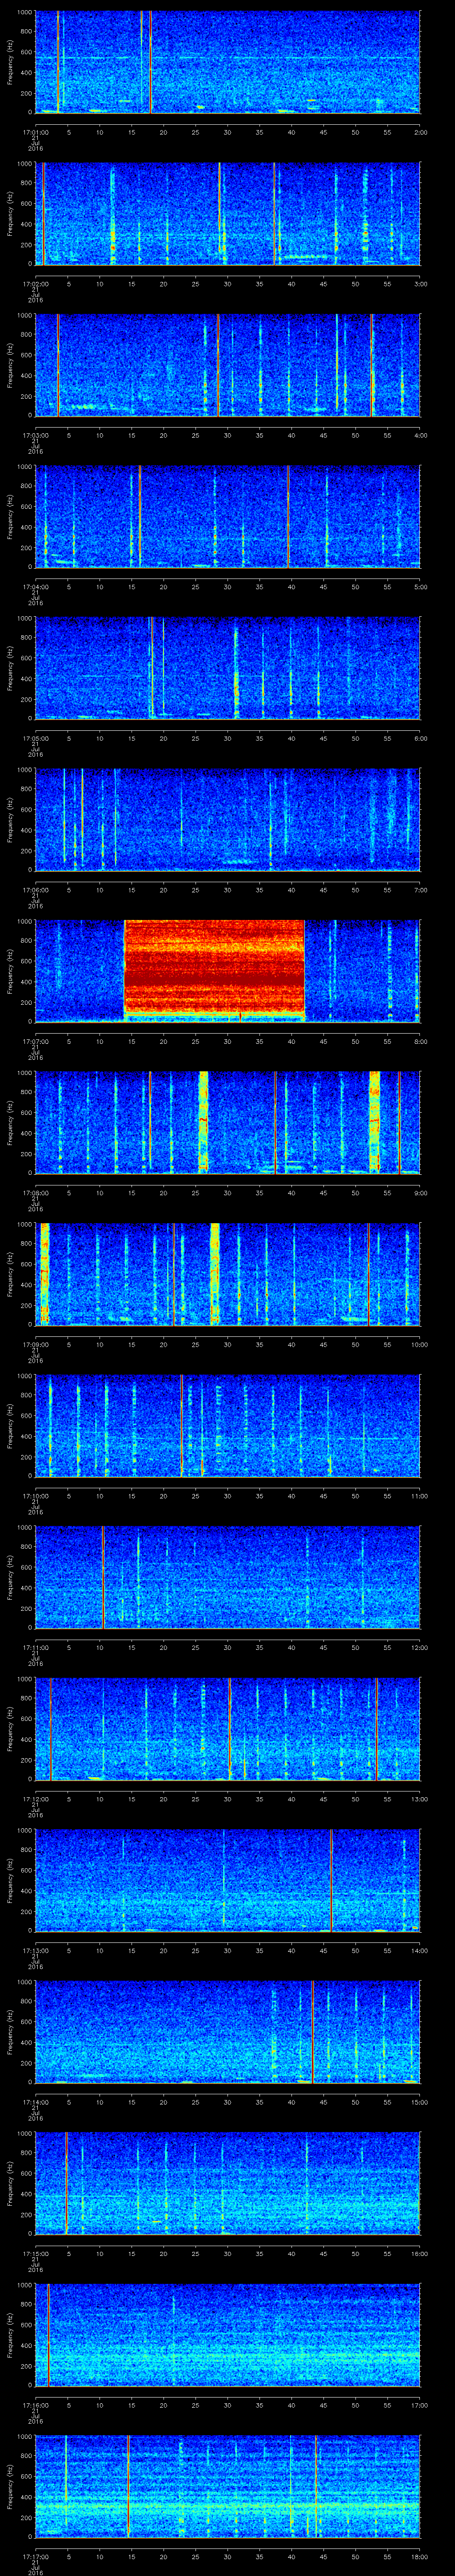This screenshot has width=455, height=2576.
Task: Select the spectrogram panel starting at 17:05:00
Action: pos(227,668)
